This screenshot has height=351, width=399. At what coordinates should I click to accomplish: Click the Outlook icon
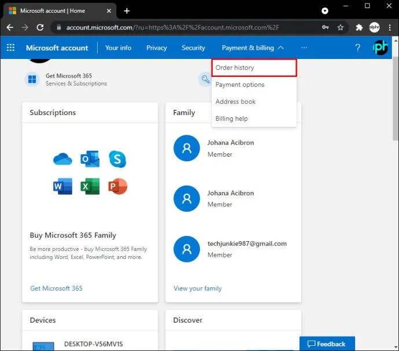click(90, 159)
